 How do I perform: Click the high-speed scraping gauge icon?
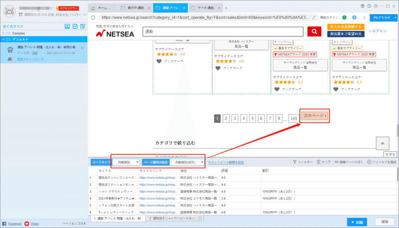pos(10,59)
